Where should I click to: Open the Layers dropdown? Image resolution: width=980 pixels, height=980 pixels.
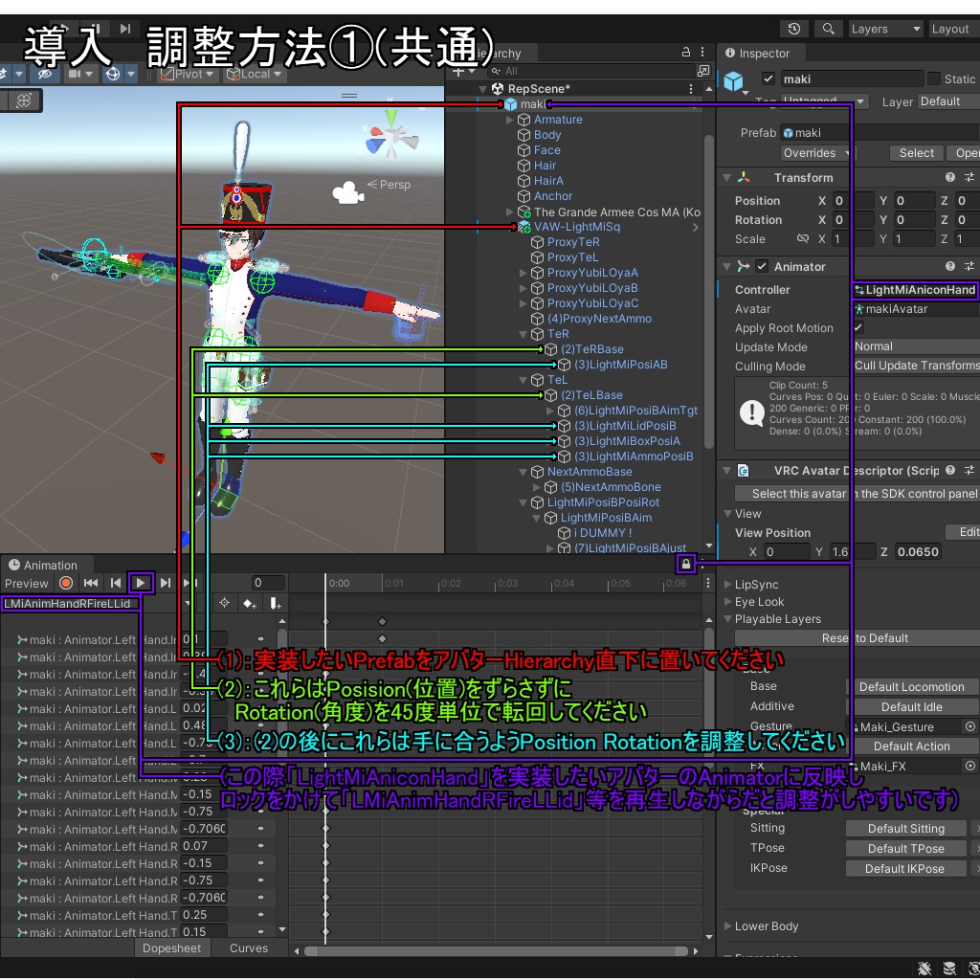tap(885, 29)
